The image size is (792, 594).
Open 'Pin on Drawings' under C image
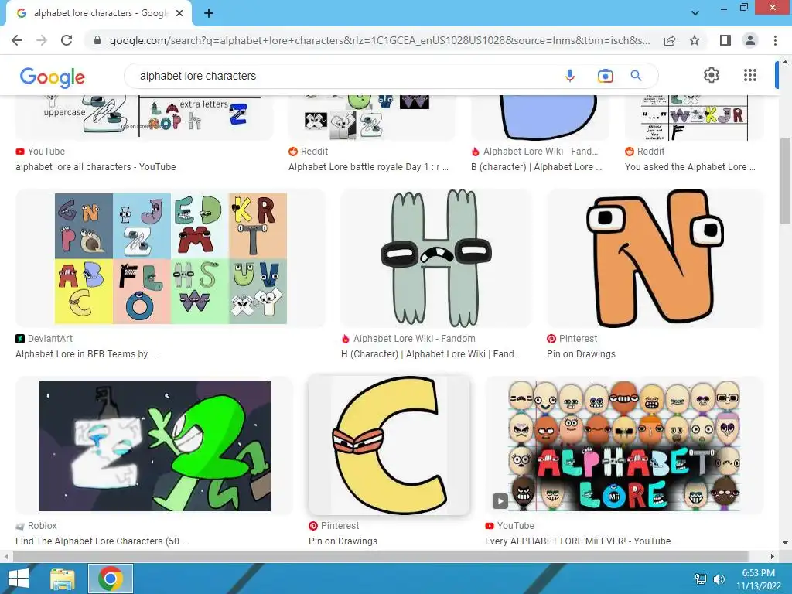tap(343, 541)
